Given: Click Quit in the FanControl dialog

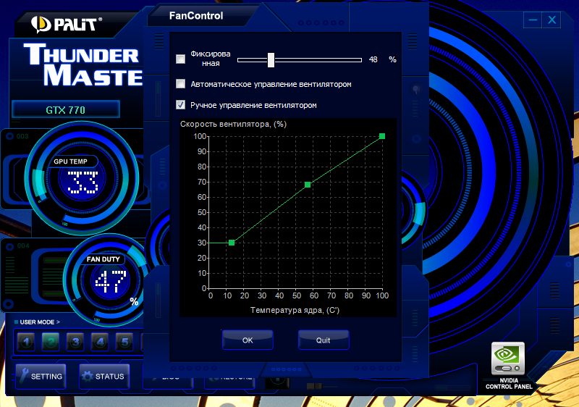Looking at the screenshot, I should pos(323,340).
